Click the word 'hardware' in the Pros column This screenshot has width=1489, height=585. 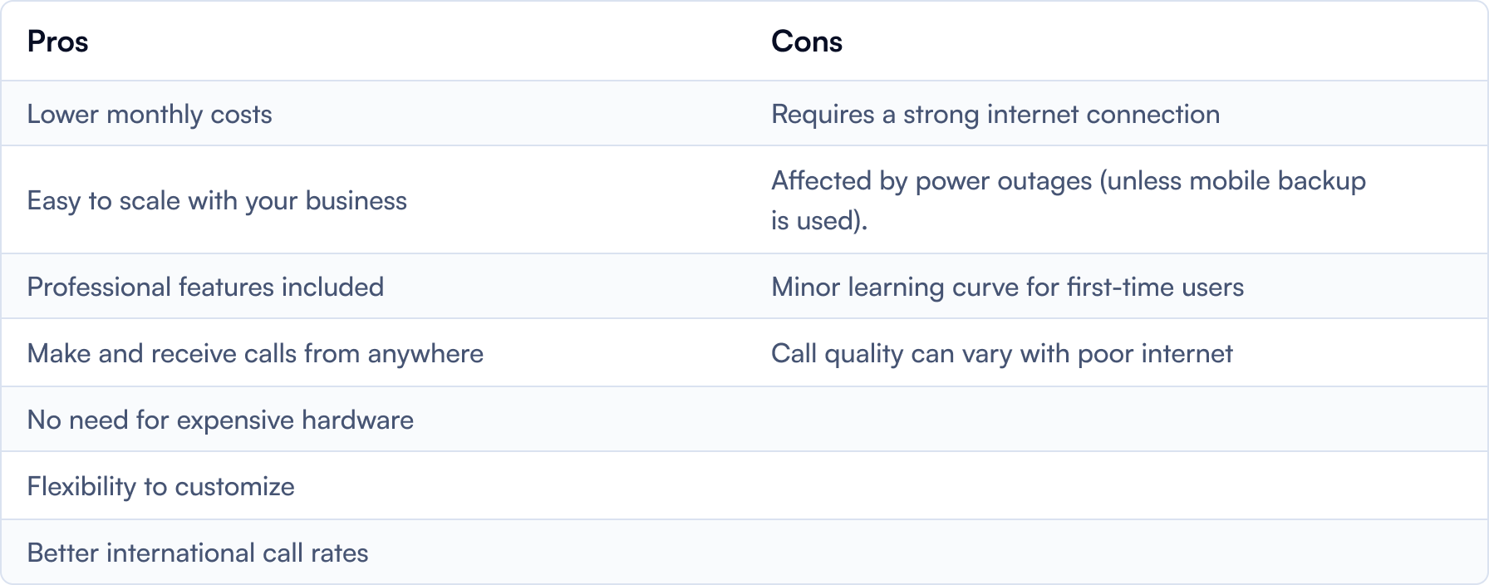pyautogui.click(x=357, y=420)
